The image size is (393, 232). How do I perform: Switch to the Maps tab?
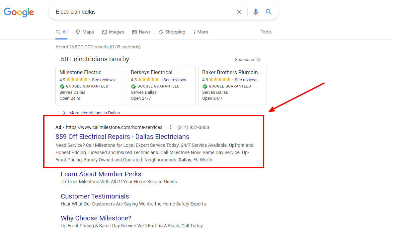click(85, 32)
